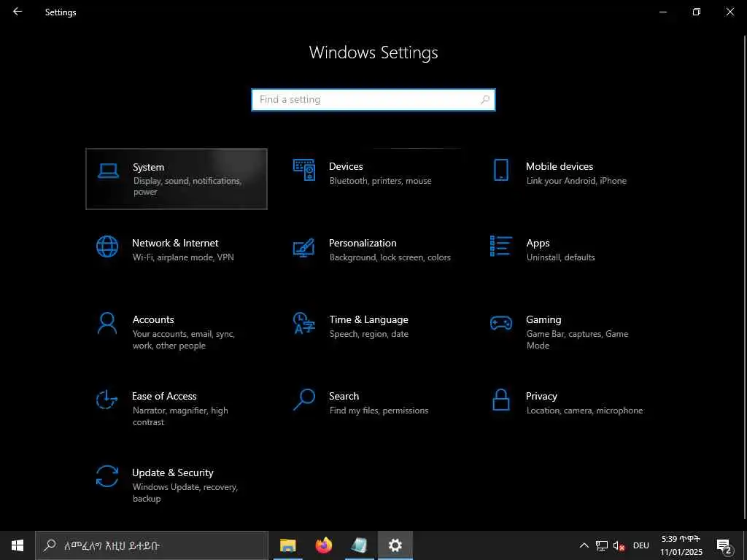This screenshot has height=560, width=747.
Task: Open the Personalization paintbrush icon
Action: click(x=304, y=248)
